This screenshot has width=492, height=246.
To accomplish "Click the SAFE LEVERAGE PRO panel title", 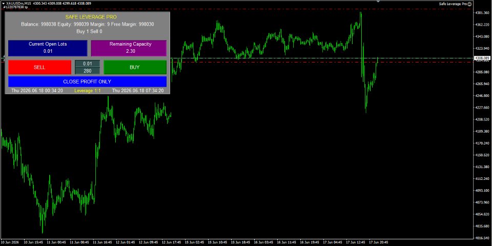I will 91,17.
